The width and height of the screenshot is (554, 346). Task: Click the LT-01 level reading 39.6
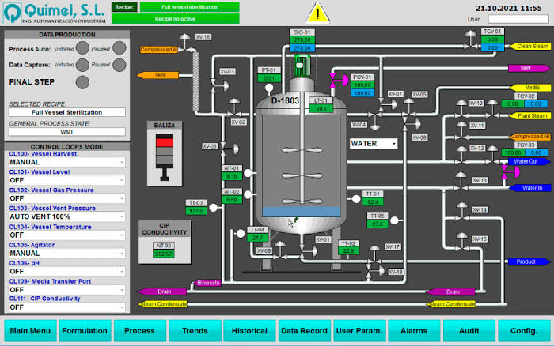321,108
